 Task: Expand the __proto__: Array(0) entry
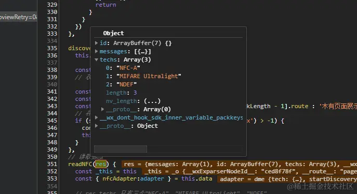click(103, 110)
